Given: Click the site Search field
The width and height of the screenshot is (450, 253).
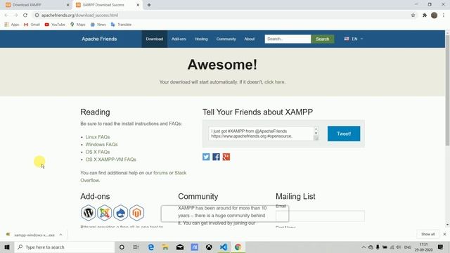Looking at the screenshot, I should (288, 39).
